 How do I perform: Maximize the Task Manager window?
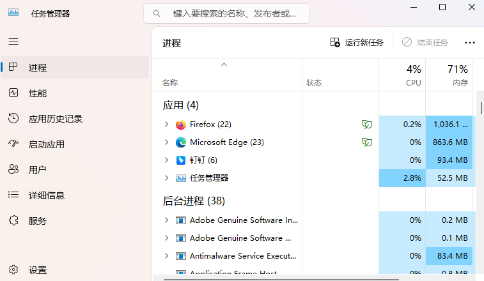[442, 7]
